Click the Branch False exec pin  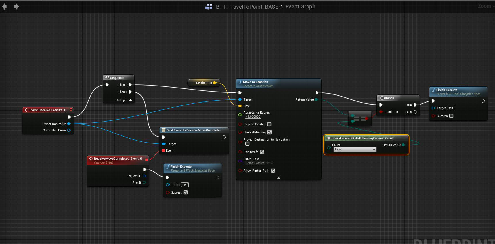tap(415, 112)
